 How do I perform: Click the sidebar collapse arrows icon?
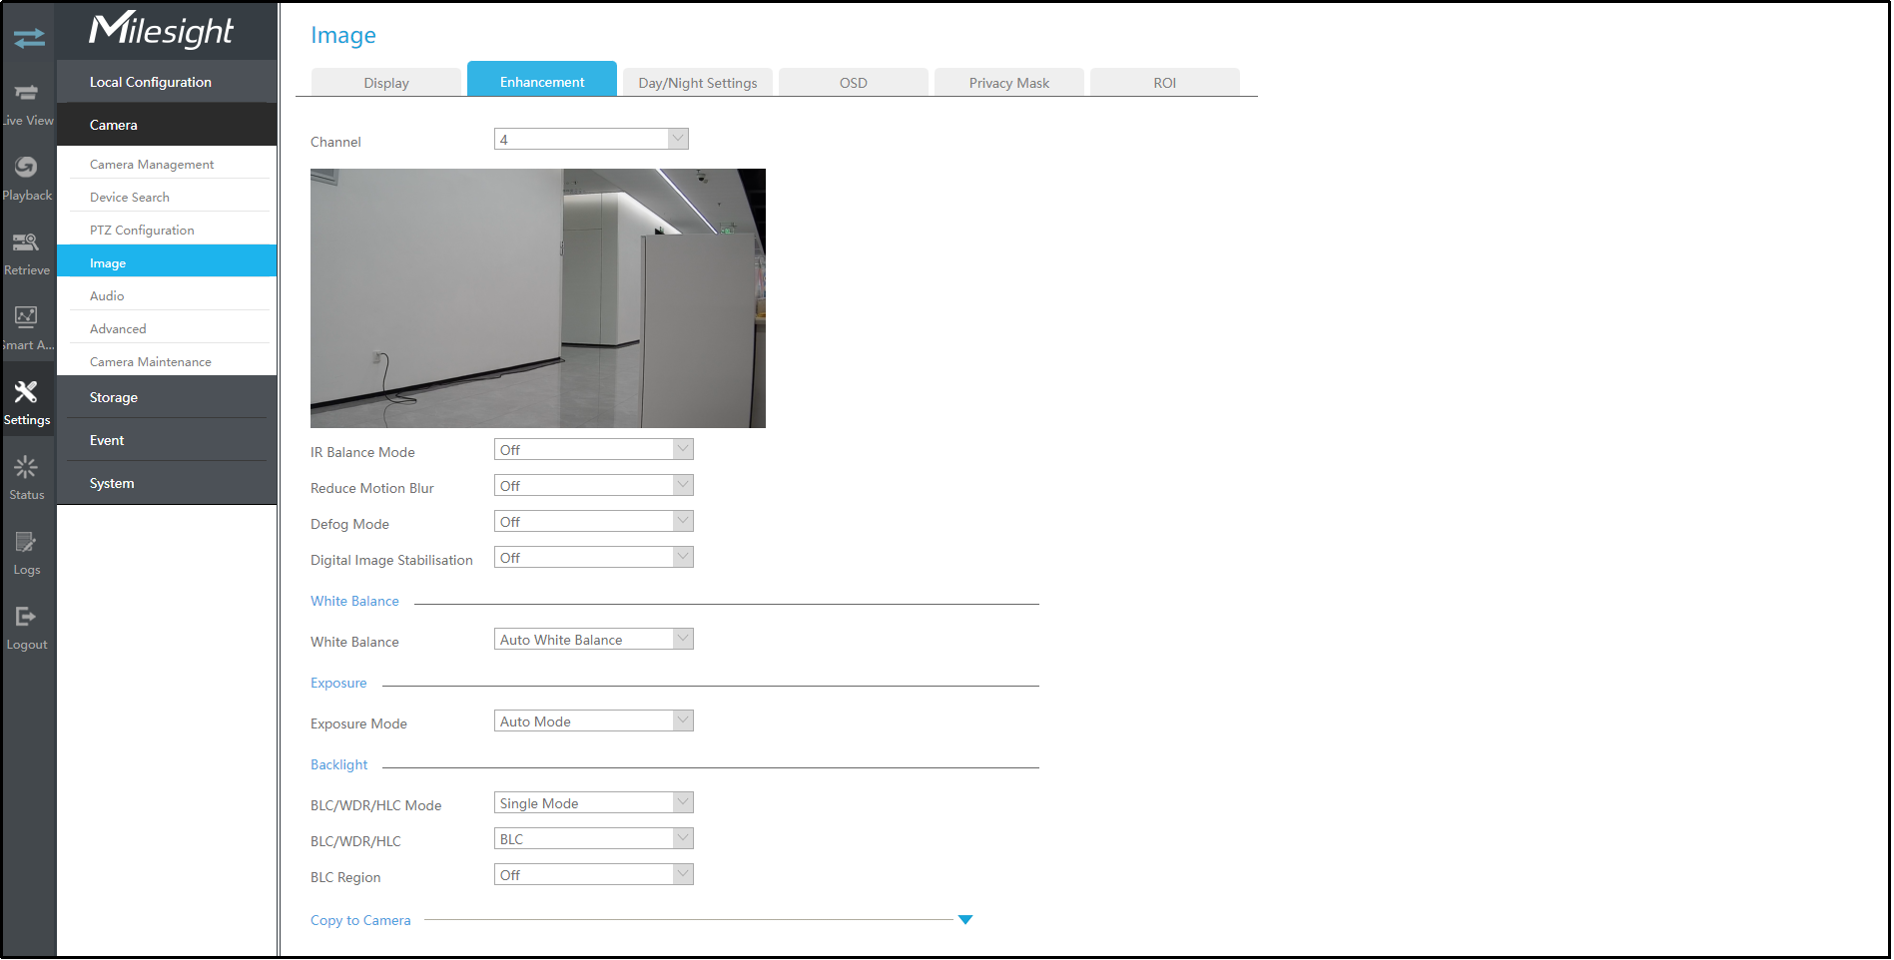pos(29,38)
